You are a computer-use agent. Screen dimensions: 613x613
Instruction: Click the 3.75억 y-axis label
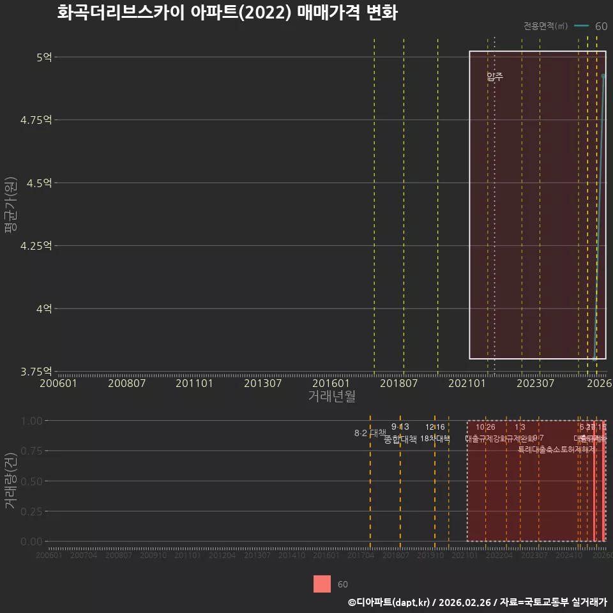(x=36, y=372)
